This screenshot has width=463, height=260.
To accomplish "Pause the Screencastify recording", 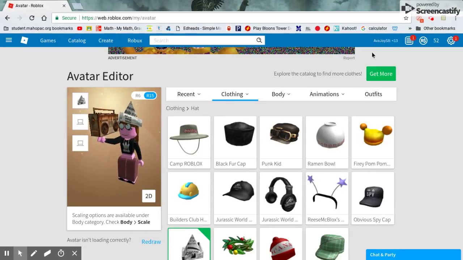I will tap(7, 253).
